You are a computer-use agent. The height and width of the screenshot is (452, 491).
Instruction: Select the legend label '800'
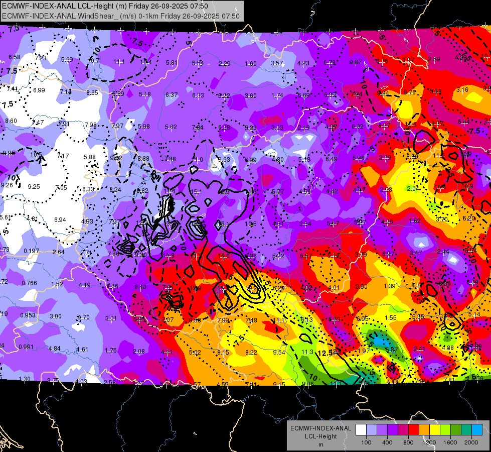(x=408, y=442)
